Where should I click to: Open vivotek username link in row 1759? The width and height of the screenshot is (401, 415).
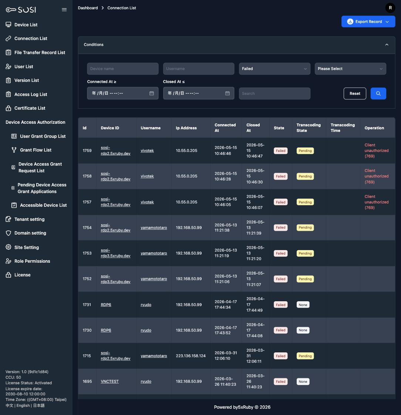(x=147, y=150)
